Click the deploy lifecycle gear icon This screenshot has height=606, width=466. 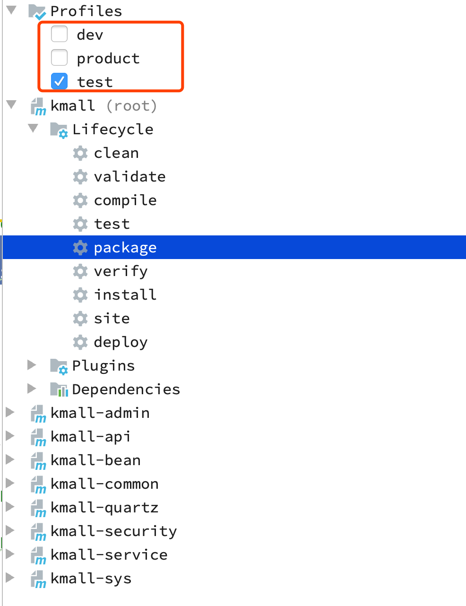[x=80, y=342]
